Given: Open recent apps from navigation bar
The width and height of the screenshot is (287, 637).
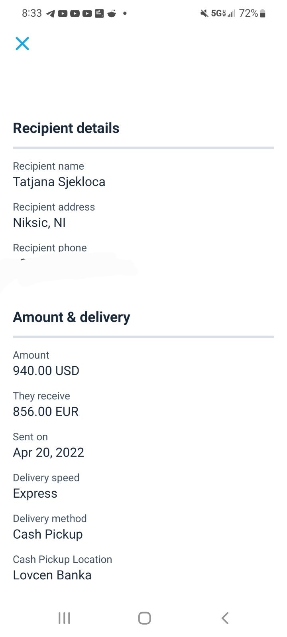Looking at the screenshot, I should click(64, 618).
